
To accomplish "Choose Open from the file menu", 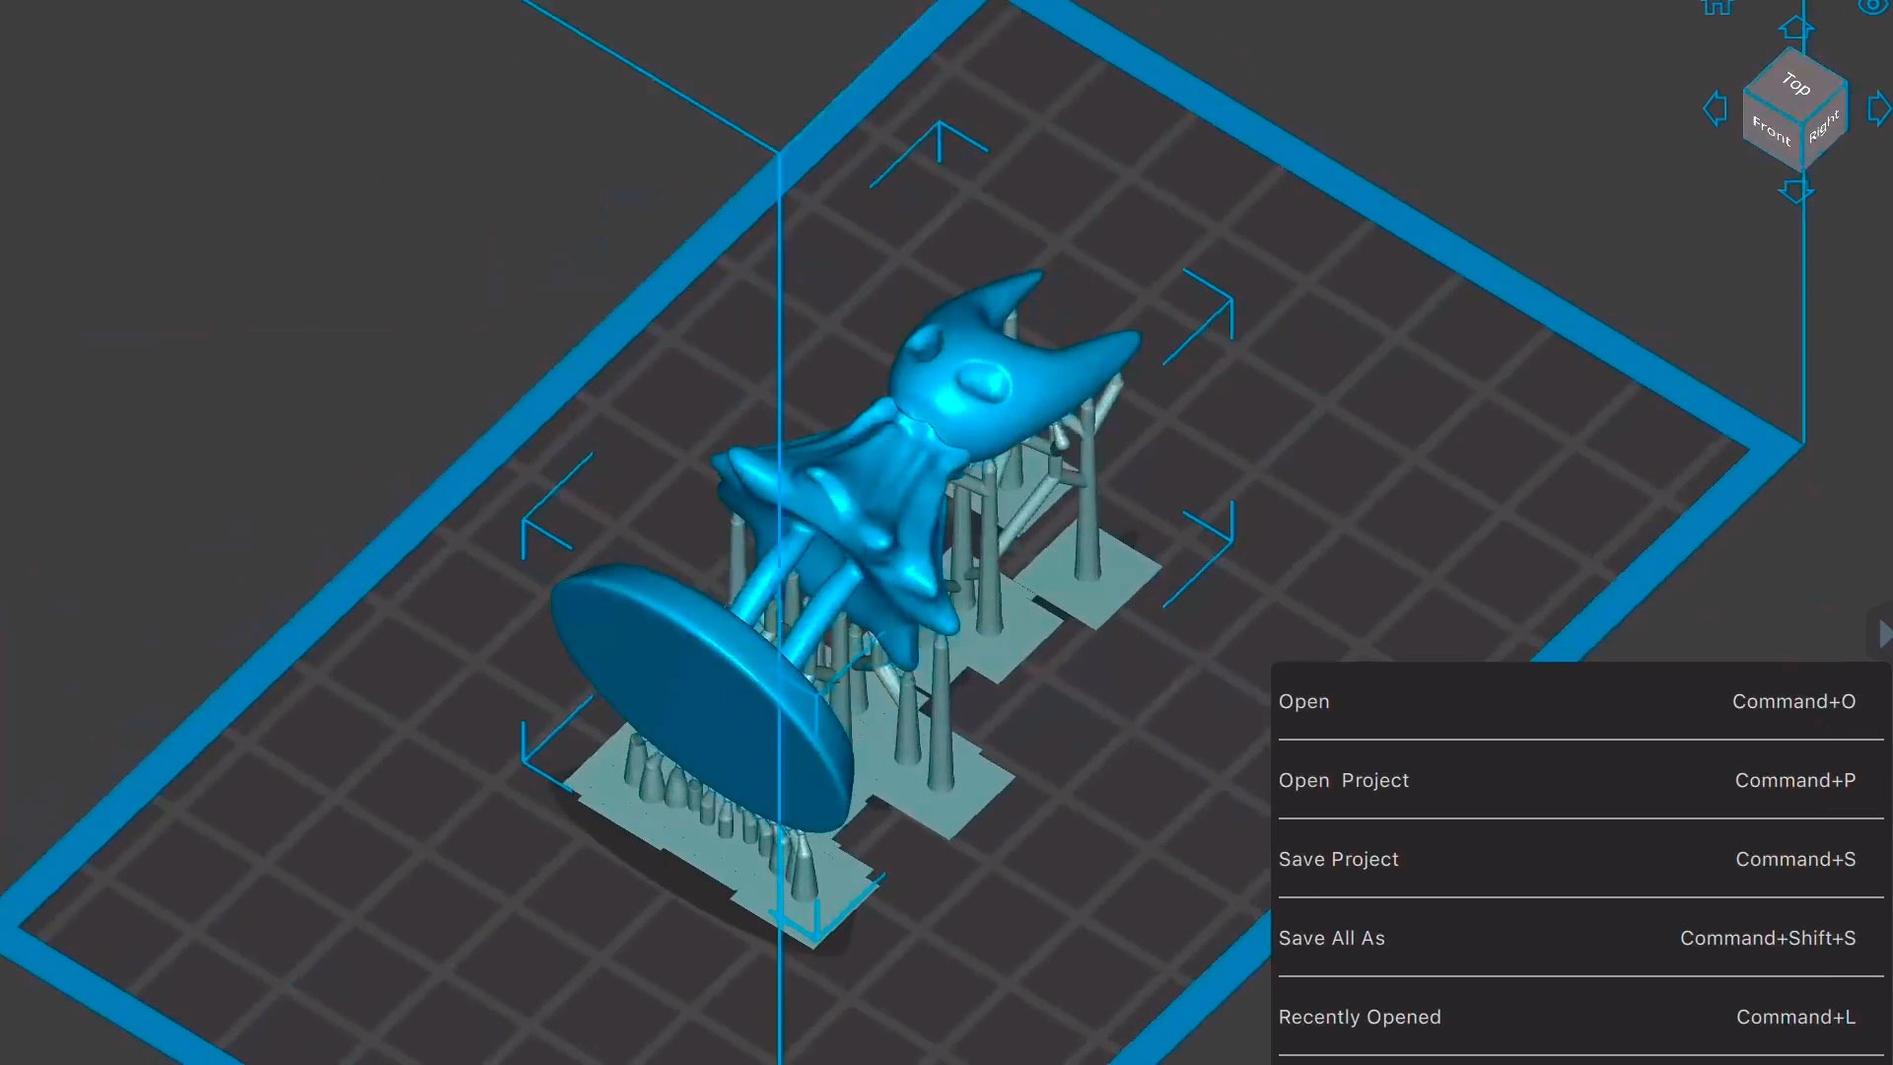I will [x=1580, y=701].
